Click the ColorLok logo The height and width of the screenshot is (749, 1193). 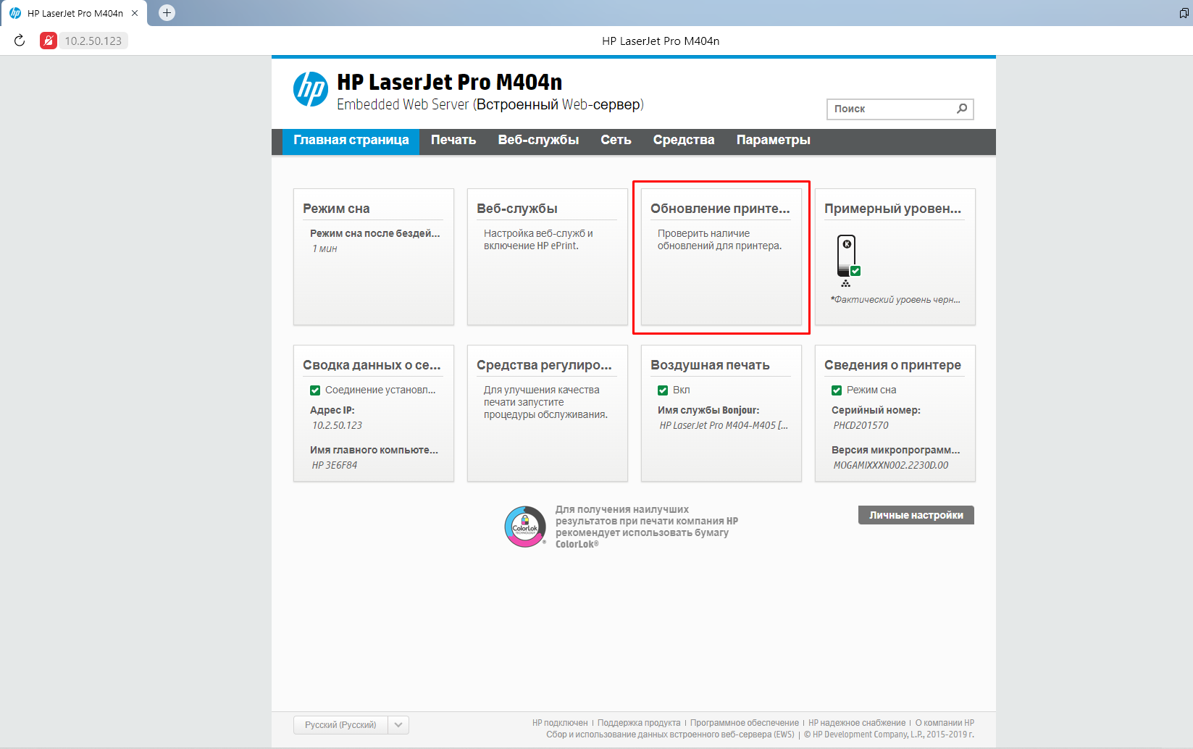tap(525, 527)
